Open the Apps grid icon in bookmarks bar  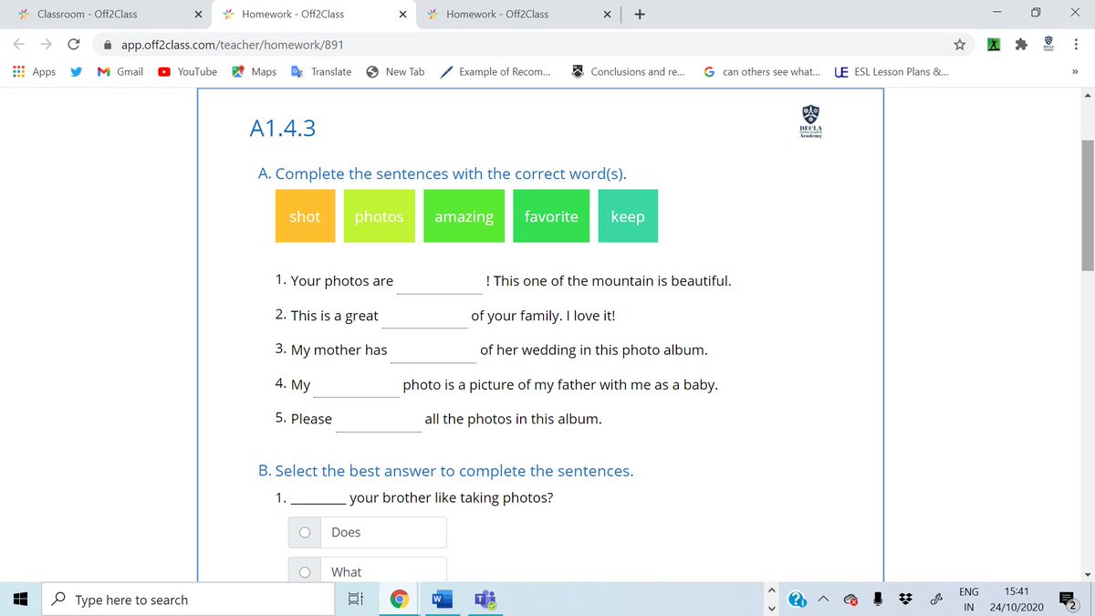[x=17, y=71]
